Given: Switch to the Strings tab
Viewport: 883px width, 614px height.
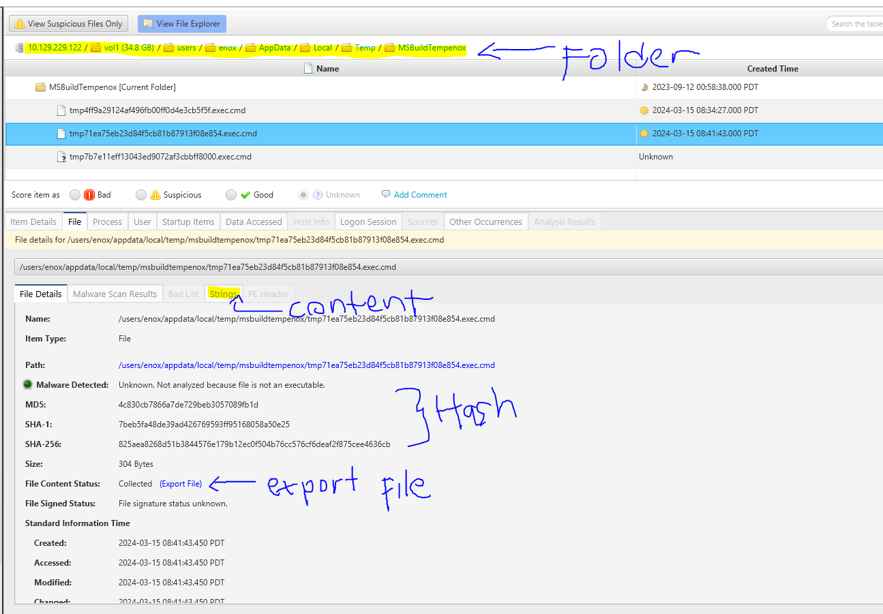Looking at the screenshot, I should click(x=223, y=294).
